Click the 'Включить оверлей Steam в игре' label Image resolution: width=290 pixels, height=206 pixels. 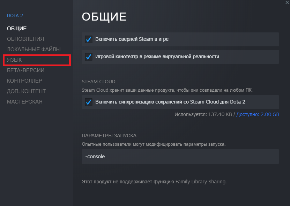click(x=132, y=39)
